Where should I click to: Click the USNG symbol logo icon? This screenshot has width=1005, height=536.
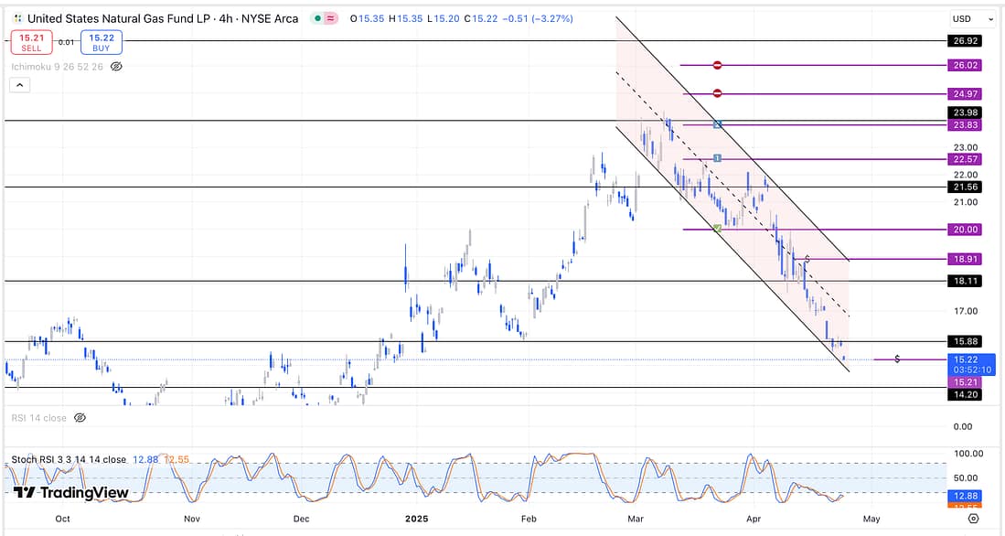point(18,18)
